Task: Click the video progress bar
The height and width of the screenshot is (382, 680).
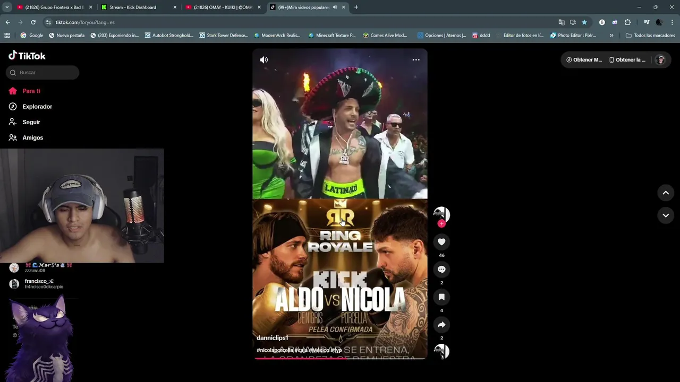Action: (x=340, y=359)
